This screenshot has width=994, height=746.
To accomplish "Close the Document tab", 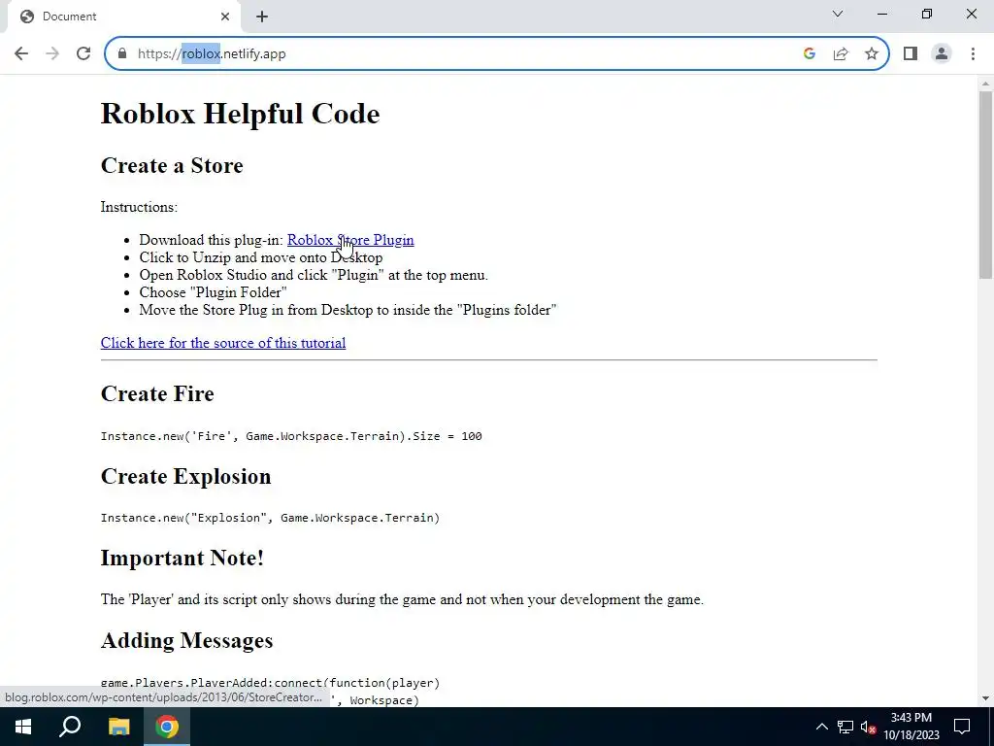I will pos(225,17).
